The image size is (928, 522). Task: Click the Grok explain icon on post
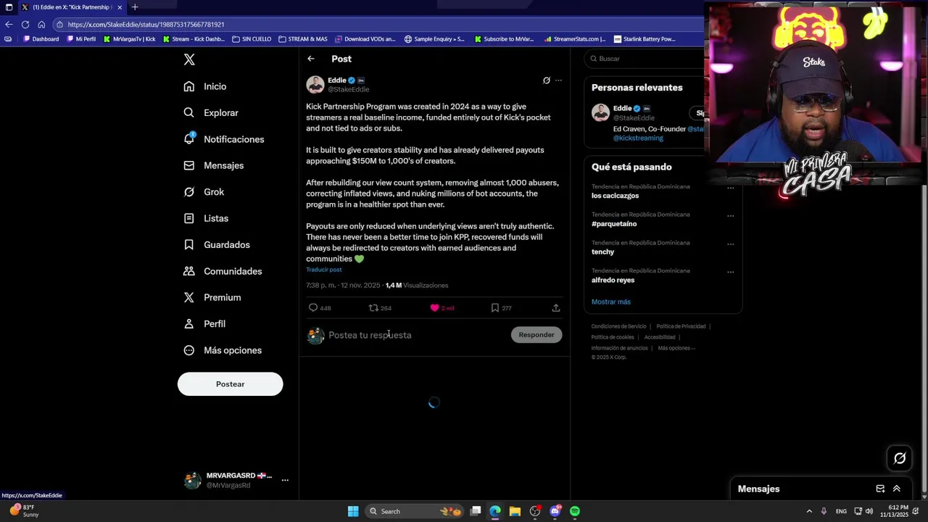pyautogui.click(x=547, y=80)
